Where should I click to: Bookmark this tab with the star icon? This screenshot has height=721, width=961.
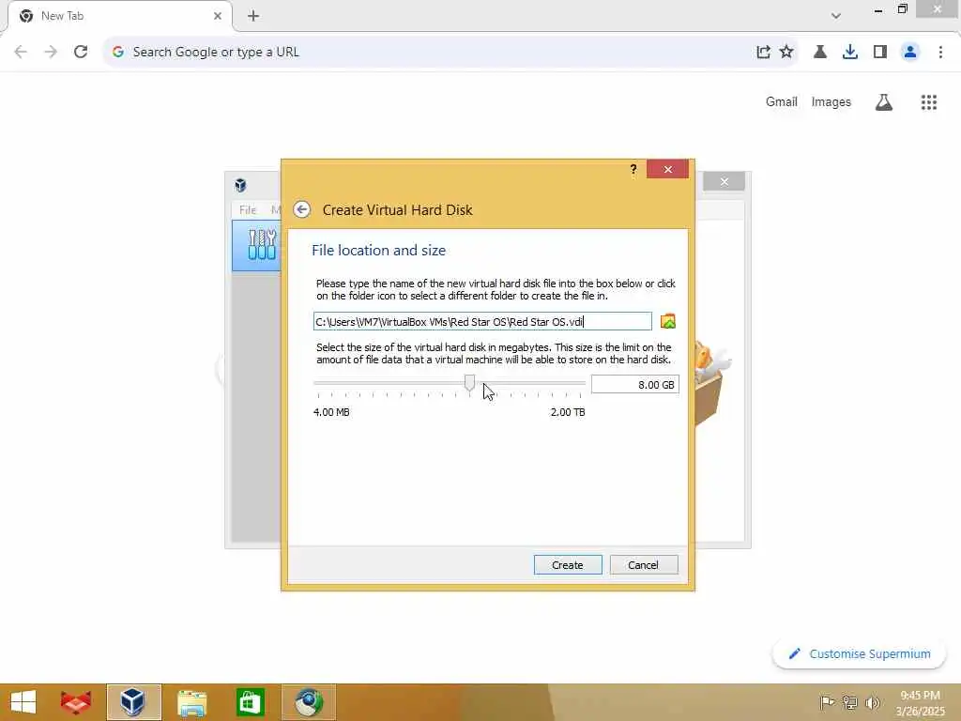pos(786,52)
